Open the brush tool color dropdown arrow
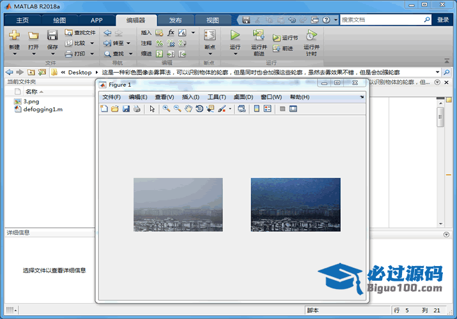 [x=230, y=109]
